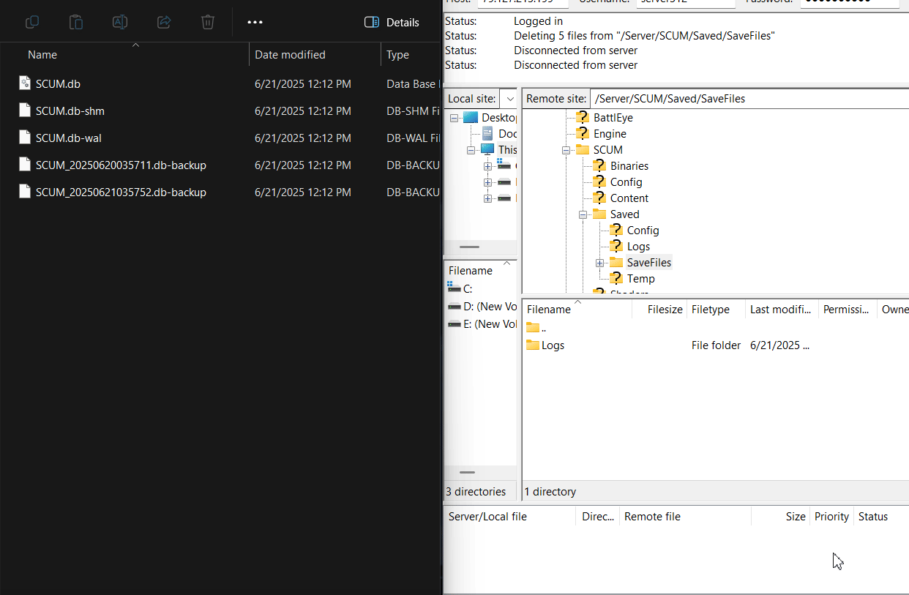Screen dimensions: 909x595
Task: Click the BattlEye folder icon in remote tree
Action: tap(583, 117)
